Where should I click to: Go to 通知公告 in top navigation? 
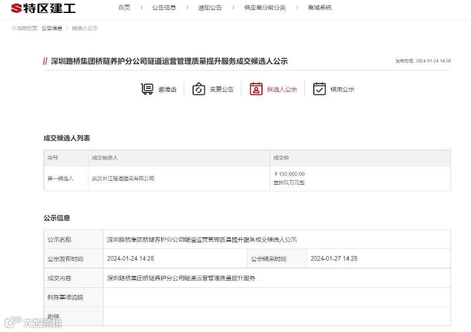210,8
